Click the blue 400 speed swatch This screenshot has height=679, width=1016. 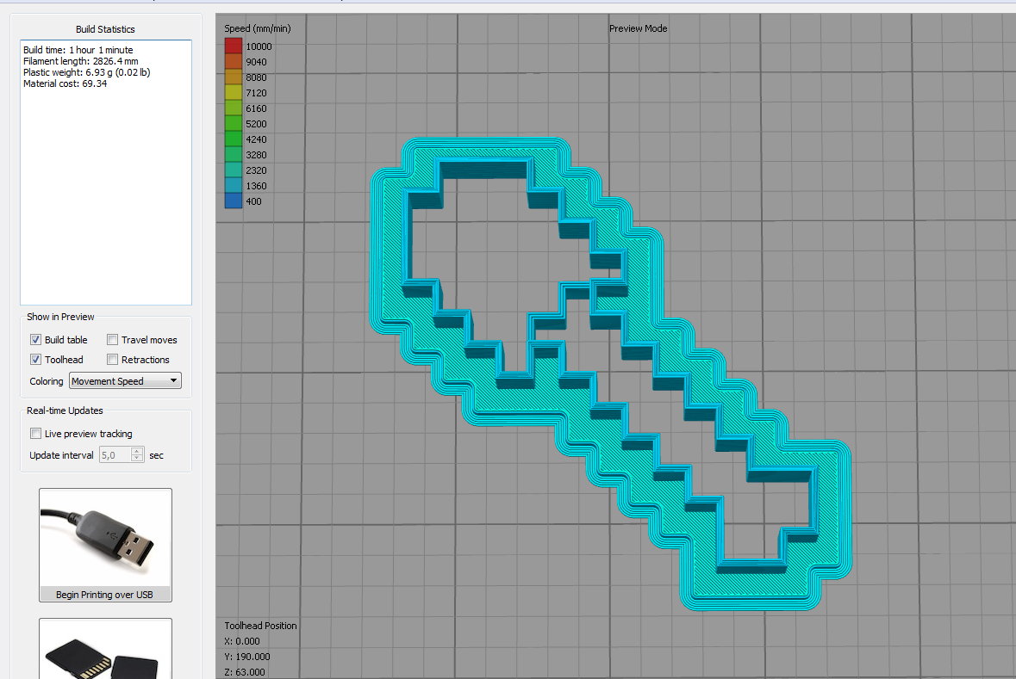[x=234, y=201]
